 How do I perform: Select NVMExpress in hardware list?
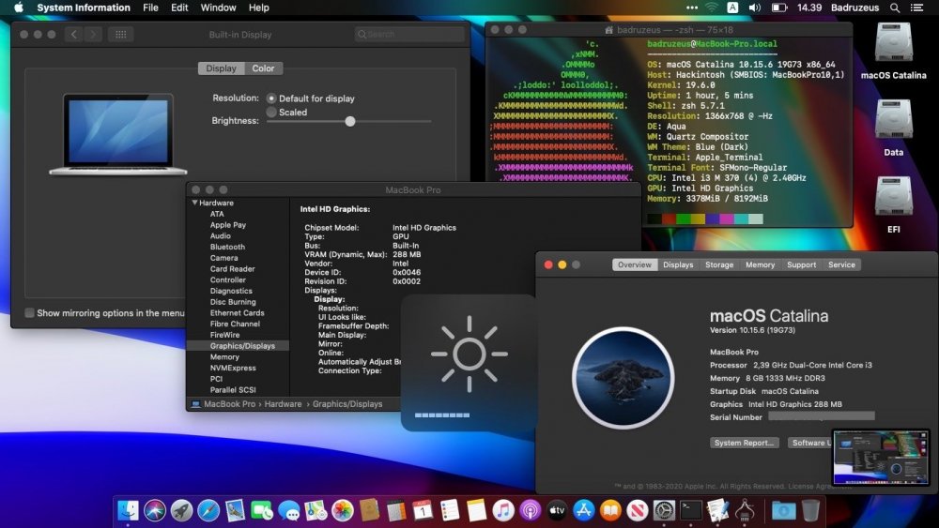coord(233,368)
